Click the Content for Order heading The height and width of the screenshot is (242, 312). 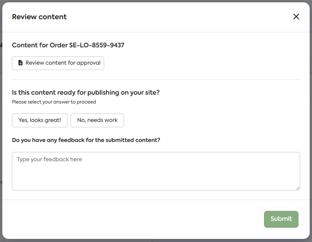tap(40, 45)
